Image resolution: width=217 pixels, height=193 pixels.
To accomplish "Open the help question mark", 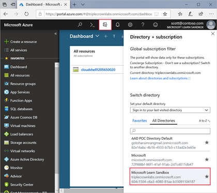I will (x=143, y=25).
